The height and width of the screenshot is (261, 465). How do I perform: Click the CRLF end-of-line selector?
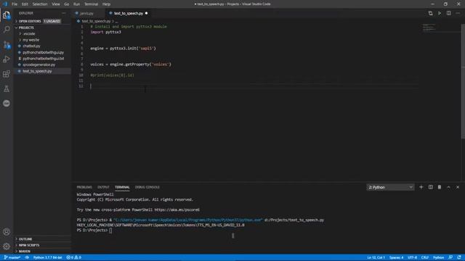coord(425,257)
